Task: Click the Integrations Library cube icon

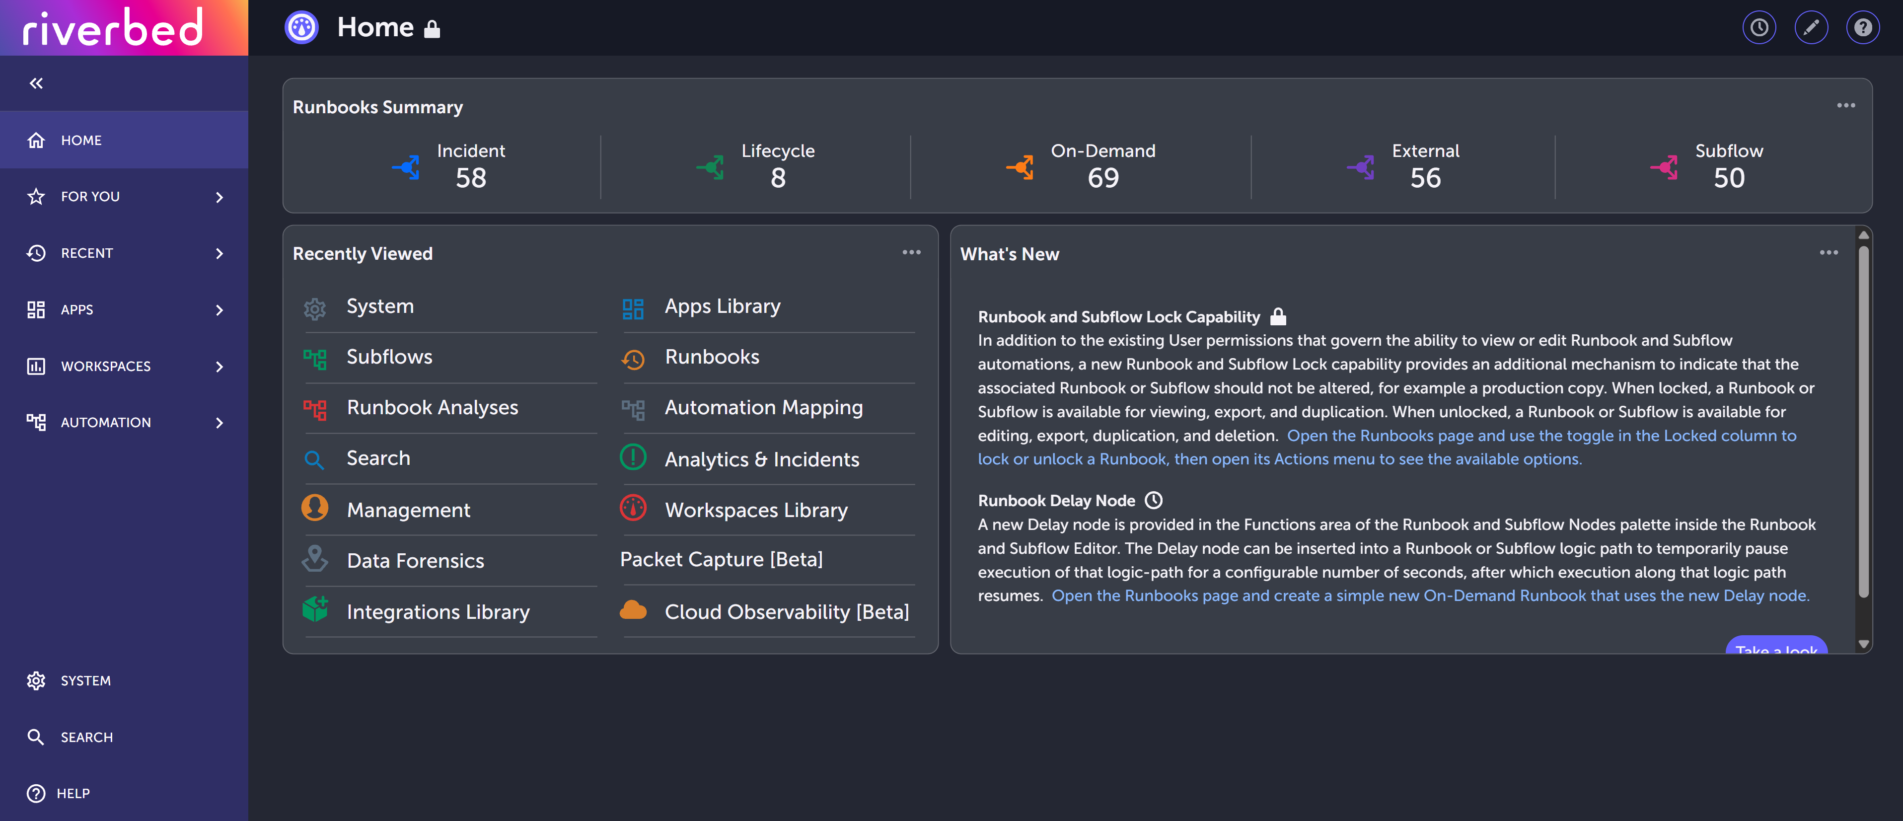Action: pyautogui.click(x=315, y=609)
